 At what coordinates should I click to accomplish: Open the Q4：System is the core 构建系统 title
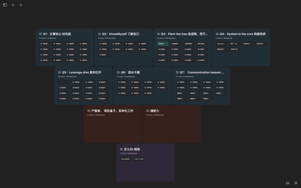pyautogui.click(x=243, y=34)
